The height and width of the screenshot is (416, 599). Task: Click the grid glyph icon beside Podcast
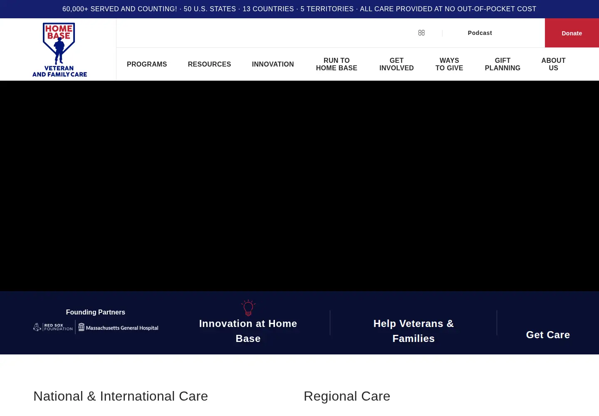coord(421,33)
